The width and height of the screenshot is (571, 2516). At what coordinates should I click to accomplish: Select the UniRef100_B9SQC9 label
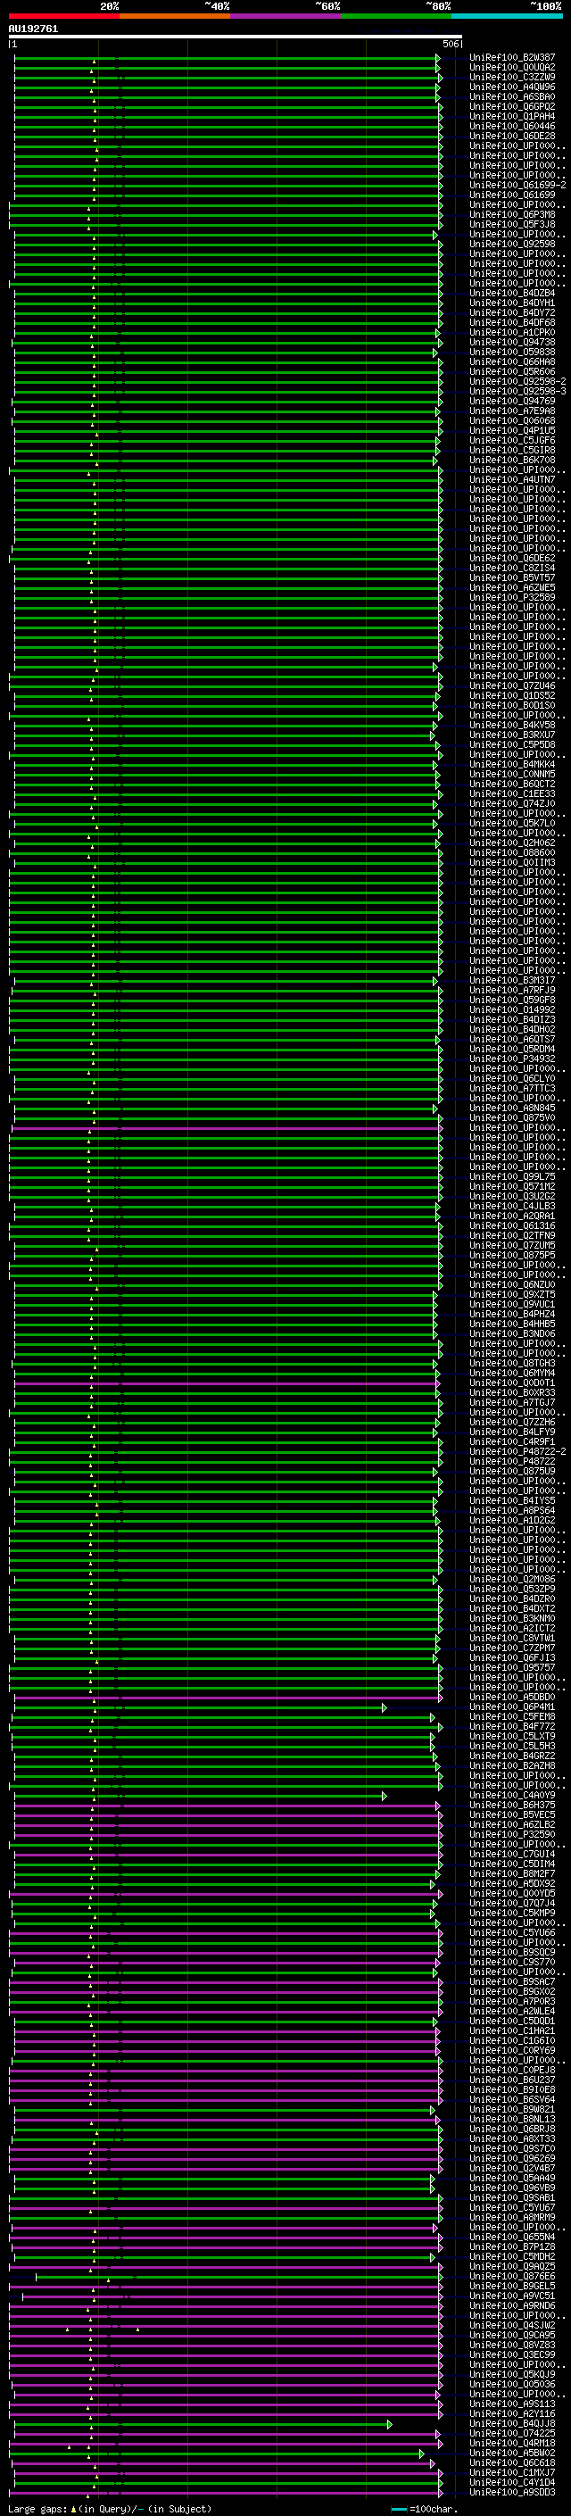[x=512, y=1951]
